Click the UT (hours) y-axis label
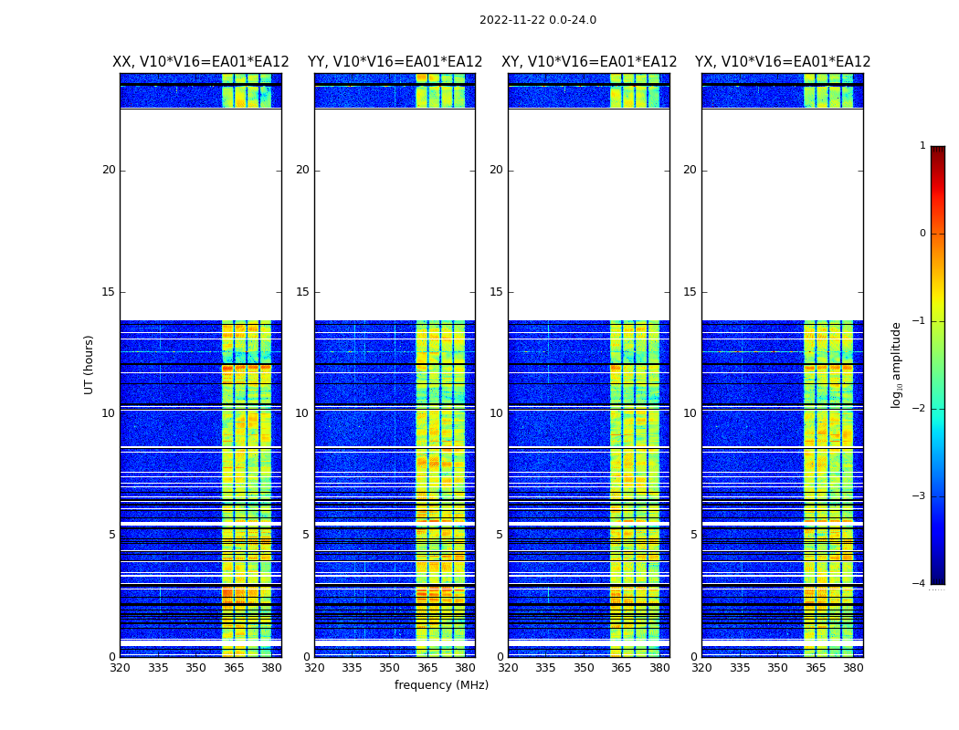Image resolution: width=959 pixels, height=730 pixels. (90, 364)
